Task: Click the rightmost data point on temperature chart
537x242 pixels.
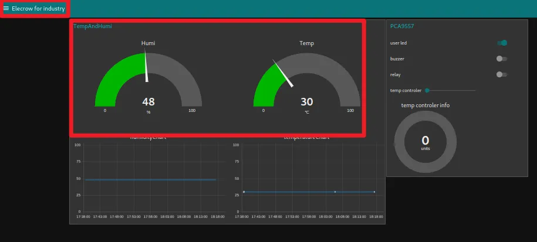Action: tap(374, 192)
